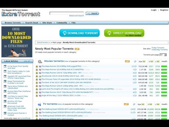Open Community menu item

(x=62, y=23)
